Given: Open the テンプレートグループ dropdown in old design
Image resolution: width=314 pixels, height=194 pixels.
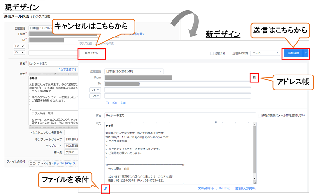Looking at the screenshot, I should (x=71, y=139).
